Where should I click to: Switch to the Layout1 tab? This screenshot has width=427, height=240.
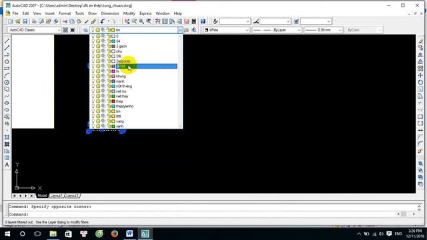[57, 195]
